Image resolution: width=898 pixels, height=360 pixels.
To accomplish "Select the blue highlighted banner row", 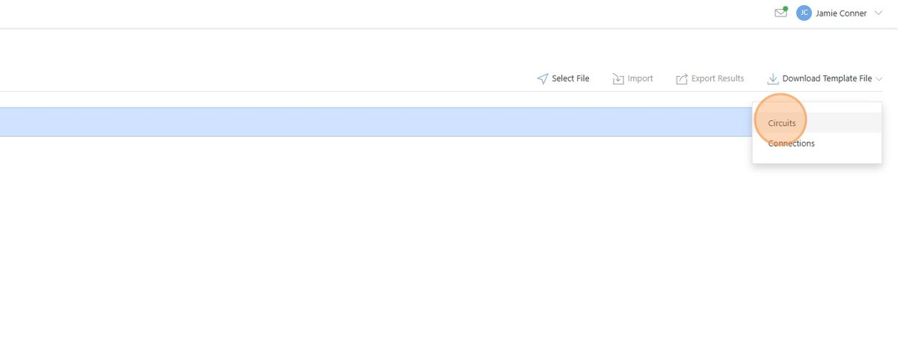I will click(376, 122).
